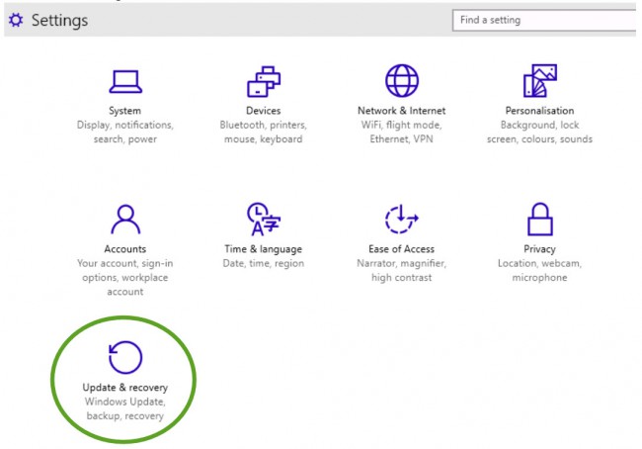Click the Privacy padlock icon

coord(539,219)
